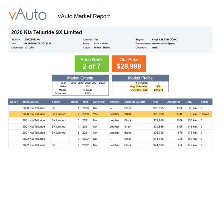Screen dimensions: 222x199
Task: Click the price $41,999 cell
Action: coord(158,145)
